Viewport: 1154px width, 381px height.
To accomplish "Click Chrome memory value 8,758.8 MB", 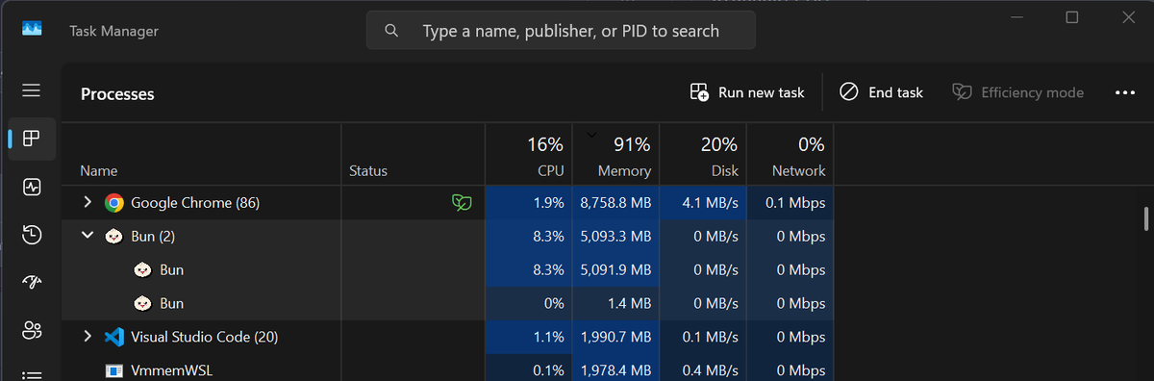I will pyautogui.click(x=615, y=203).
